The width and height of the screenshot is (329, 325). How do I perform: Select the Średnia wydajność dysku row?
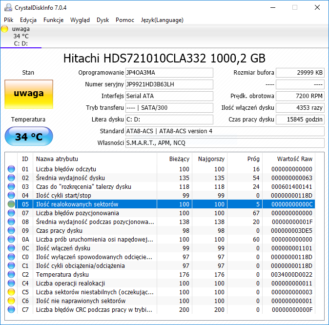160,178
